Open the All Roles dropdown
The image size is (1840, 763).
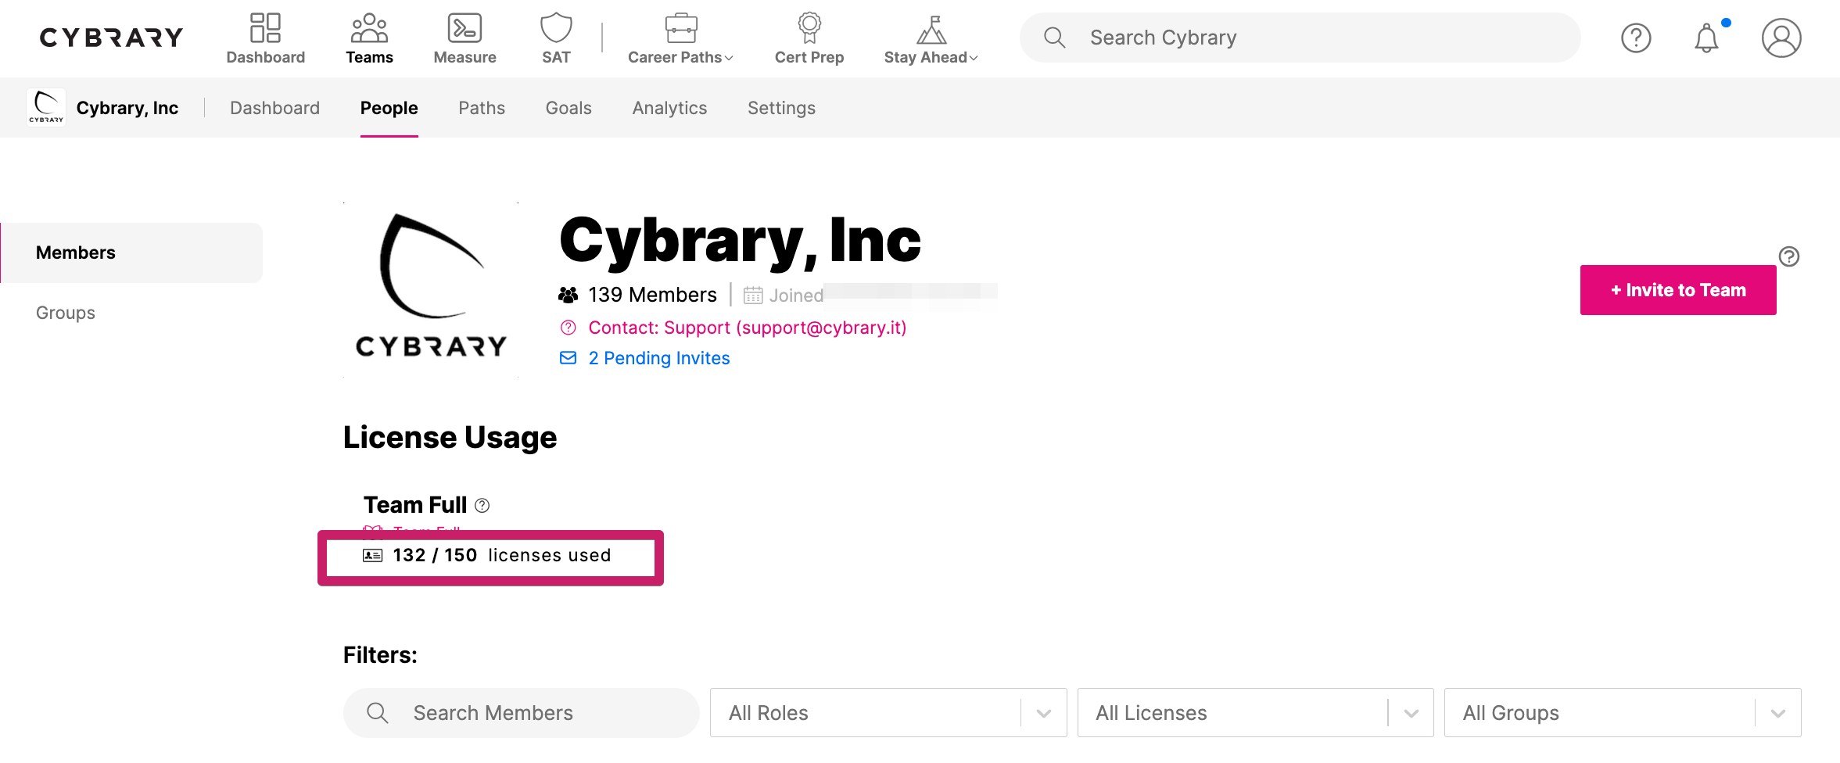point(888,713)
